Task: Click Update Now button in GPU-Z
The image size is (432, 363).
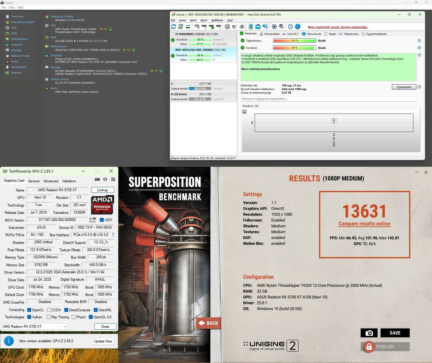Action: pyautogui.click(x=103, y=341)
